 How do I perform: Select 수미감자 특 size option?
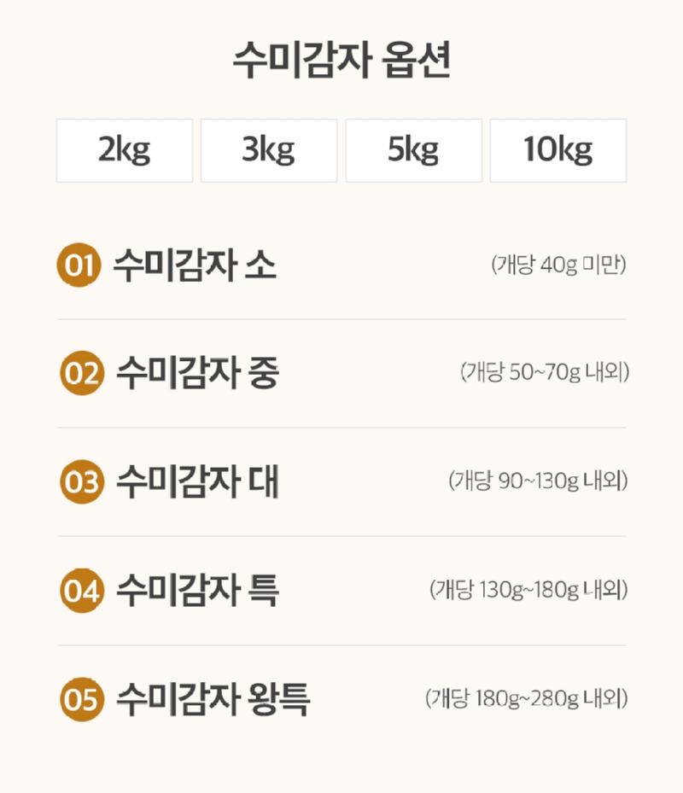coord(197,591)
